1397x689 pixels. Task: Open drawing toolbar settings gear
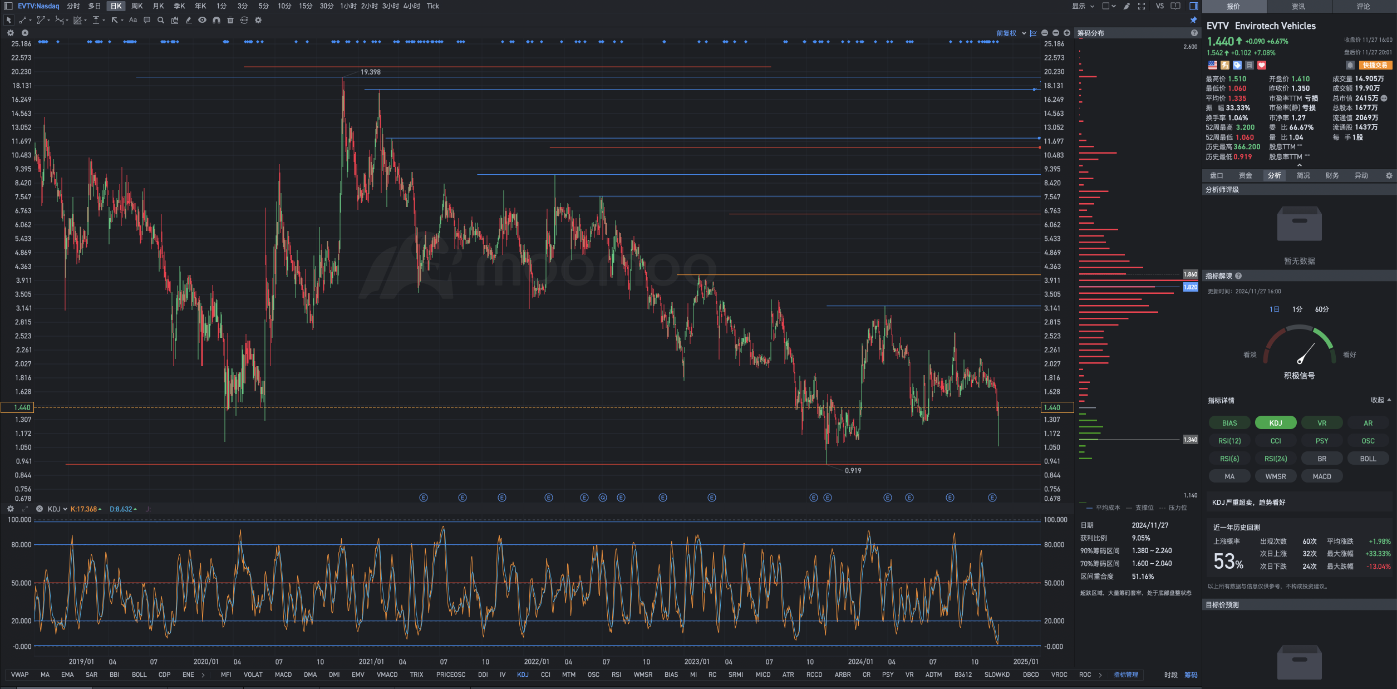click(258, 20)
